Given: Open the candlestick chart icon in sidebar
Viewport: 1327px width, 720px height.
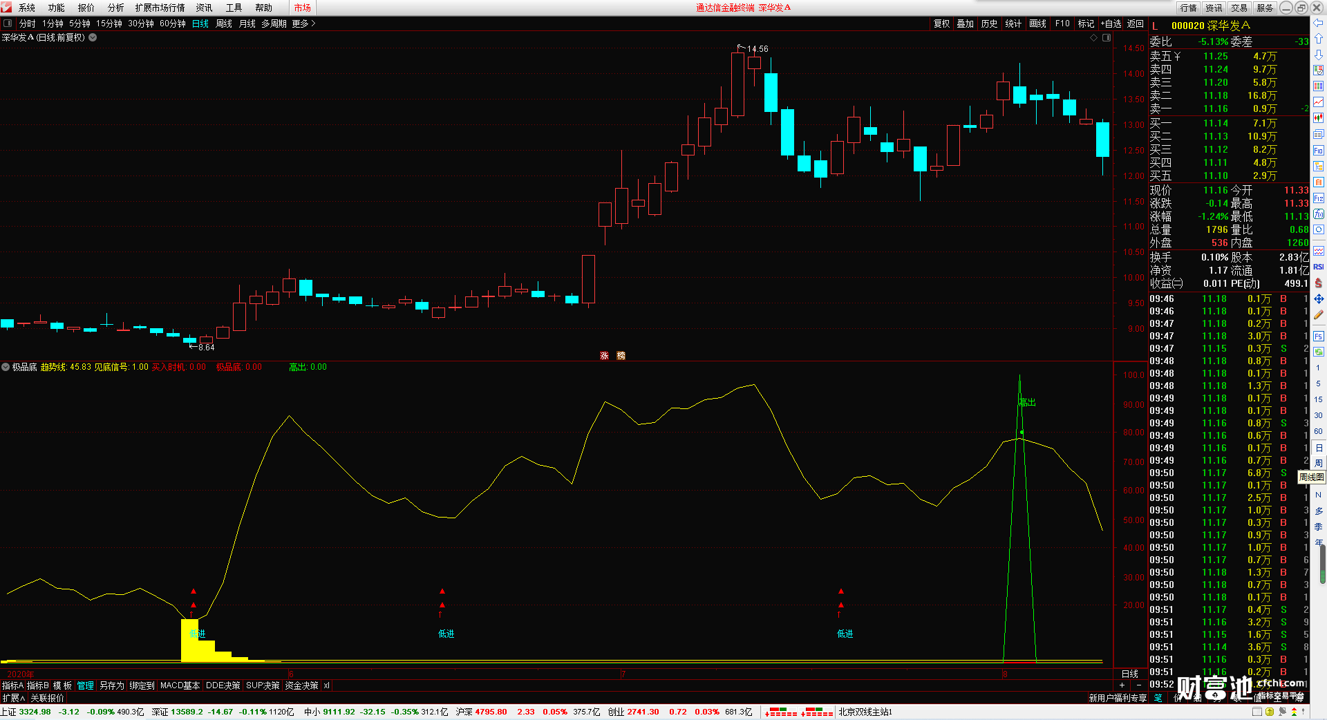Looking at the screenshot, I should point(1318,118).
